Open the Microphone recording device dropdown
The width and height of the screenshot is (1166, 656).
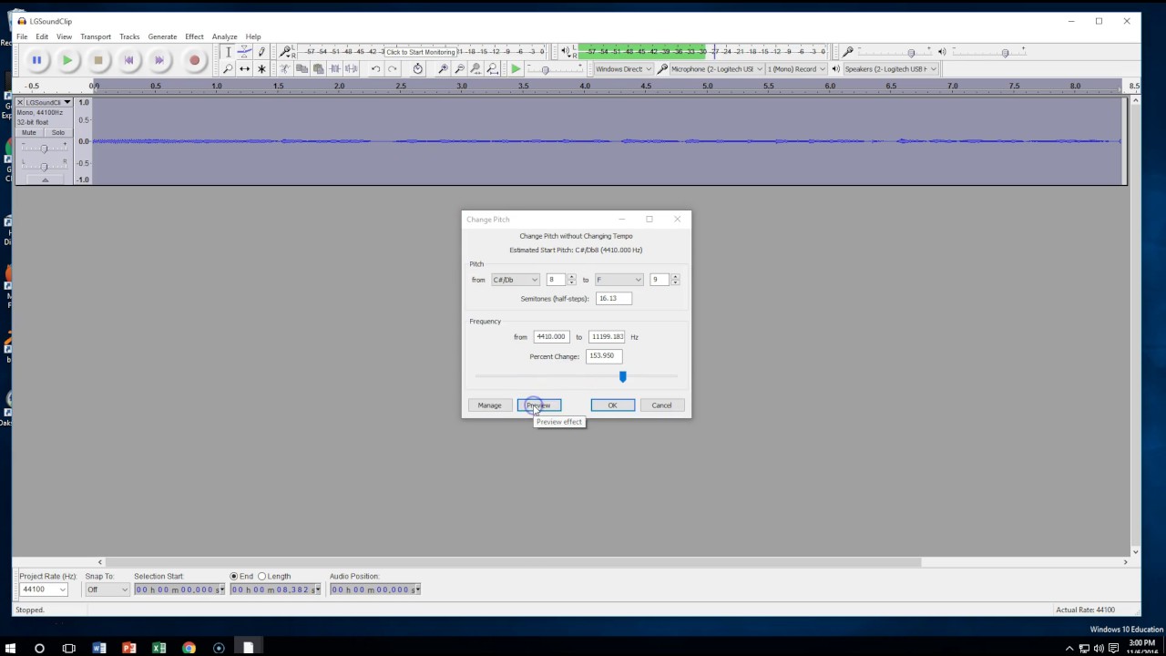pos(717,68)
